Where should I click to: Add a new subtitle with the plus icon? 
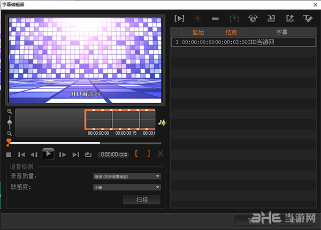click(x=197, y=19)
